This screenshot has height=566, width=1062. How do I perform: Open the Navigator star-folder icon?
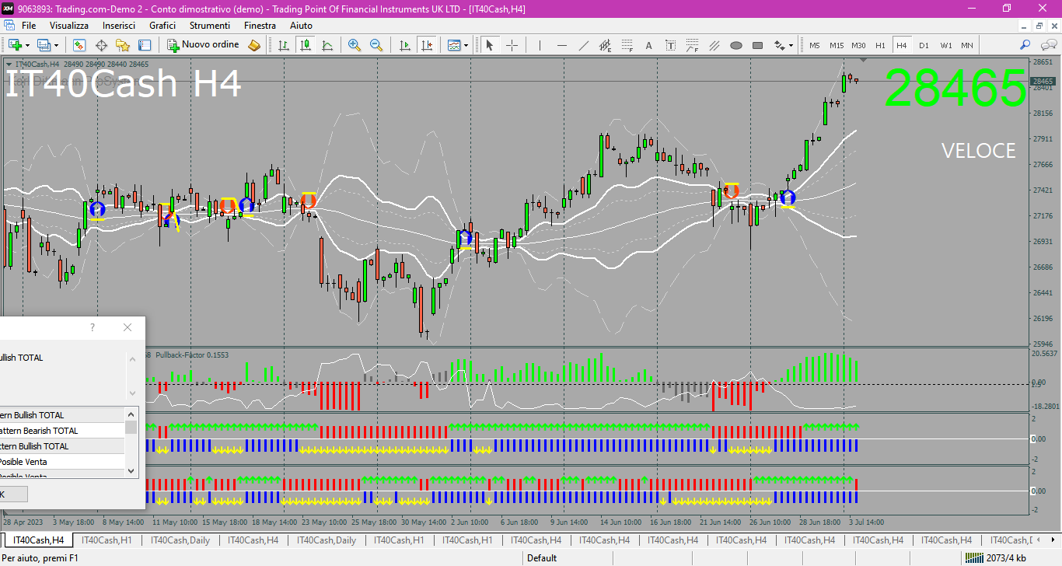point(123,45)
